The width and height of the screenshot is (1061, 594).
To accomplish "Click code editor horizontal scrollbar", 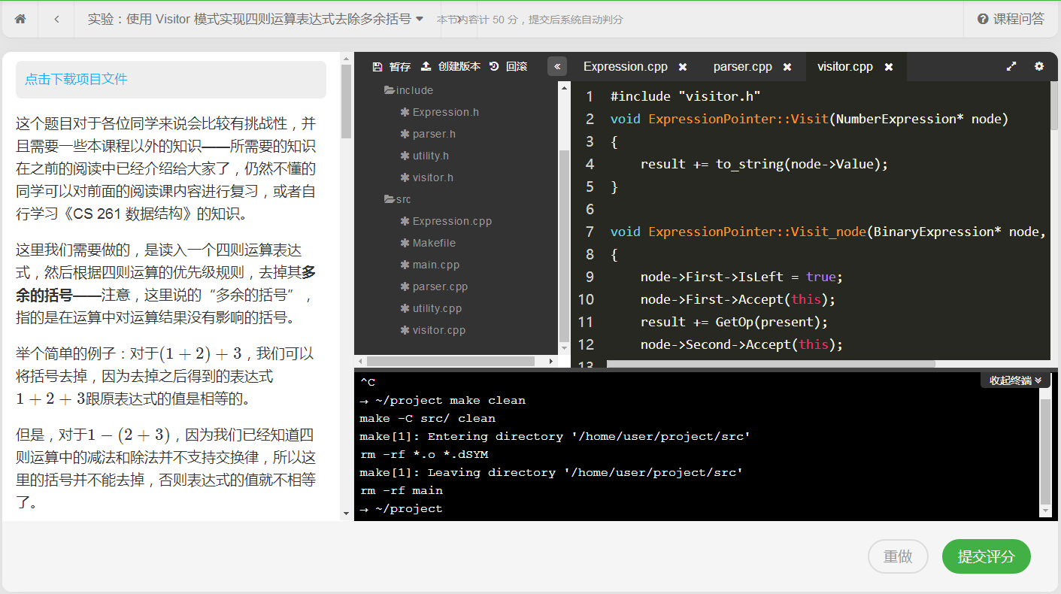I will [771, 364].
